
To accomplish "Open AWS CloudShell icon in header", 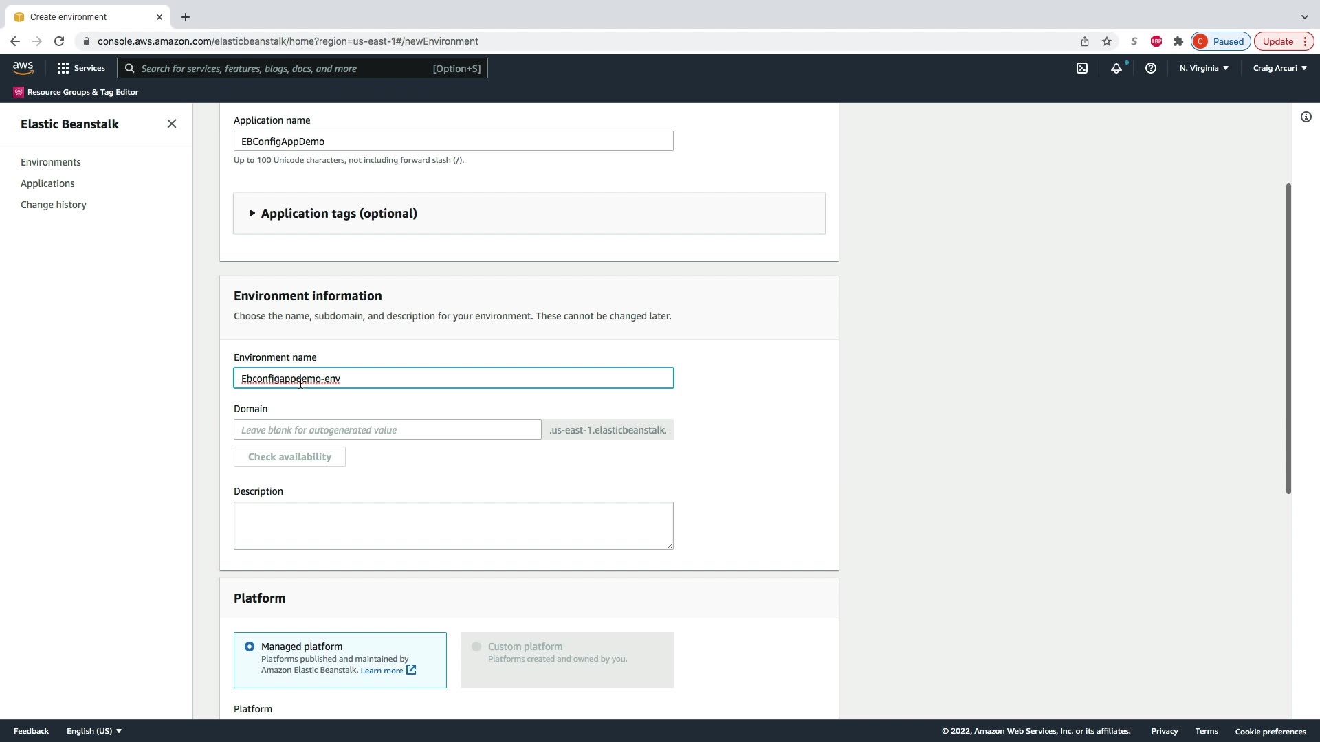I will (x=1082, y=68).
